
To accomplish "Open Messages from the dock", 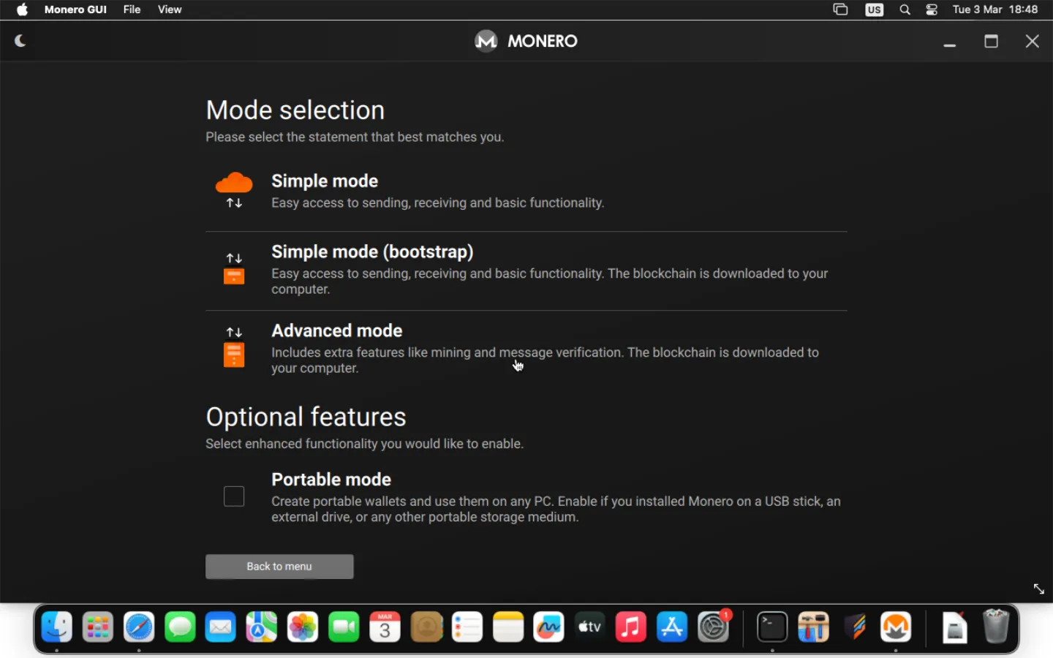I will tap(180, 627).
